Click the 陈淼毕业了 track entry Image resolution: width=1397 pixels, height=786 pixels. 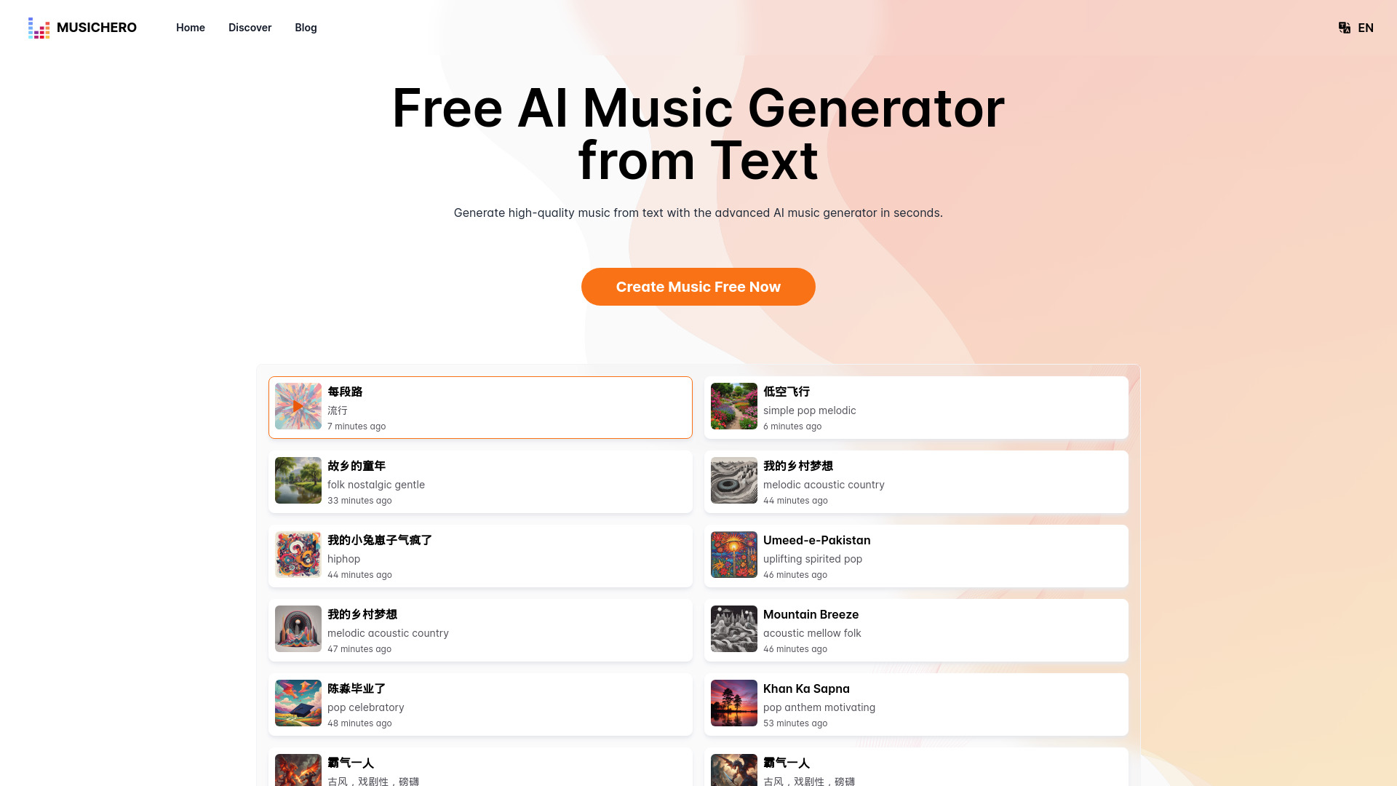click(479, 704)
